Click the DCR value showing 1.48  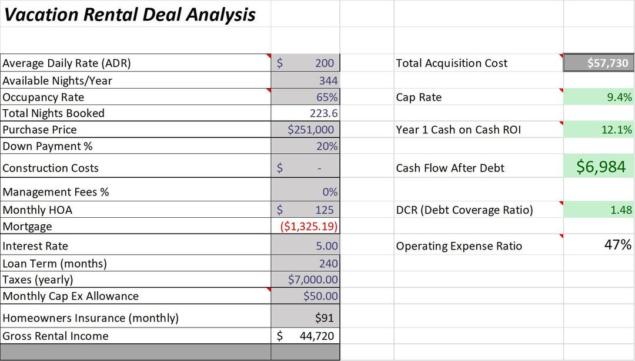click(599, 210)
